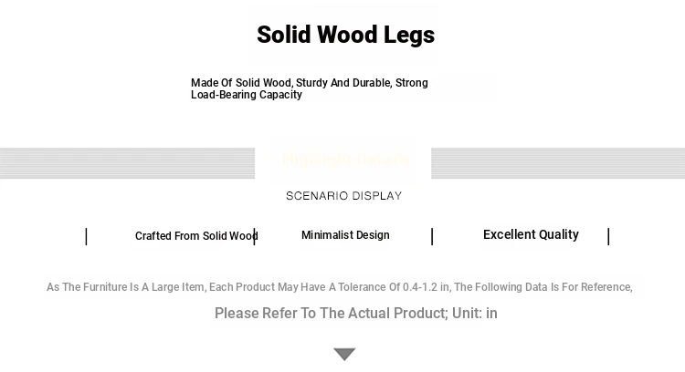Viewport: 685px width, 372px height.
Task: Click the divider between Minimalist Design and Excellent Quality
Action: point(432,236)
